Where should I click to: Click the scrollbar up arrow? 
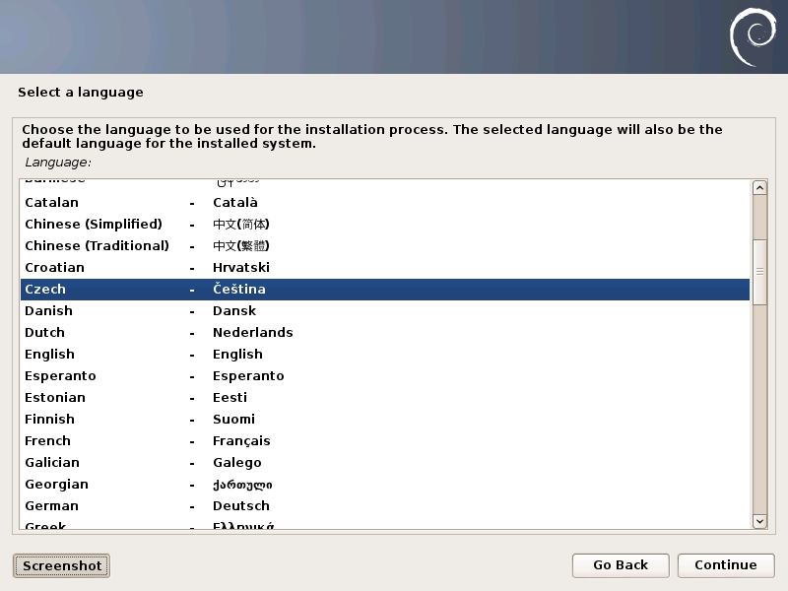[759, 188]
